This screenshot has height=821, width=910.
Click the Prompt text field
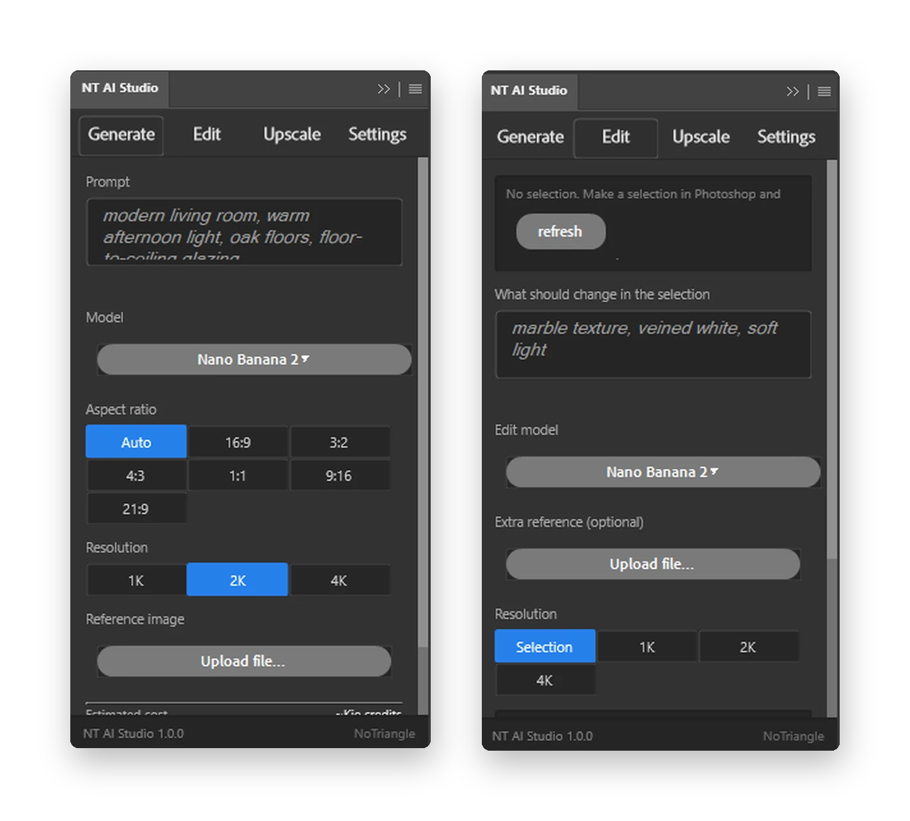coord(244,231)
